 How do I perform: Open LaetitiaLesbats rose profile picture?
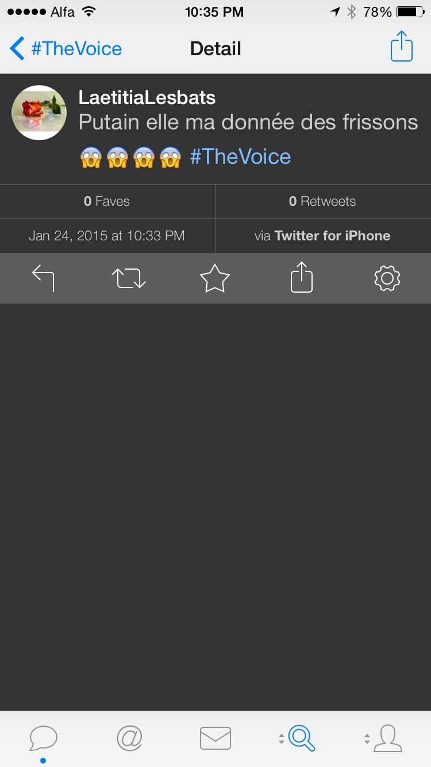(39, 113)
